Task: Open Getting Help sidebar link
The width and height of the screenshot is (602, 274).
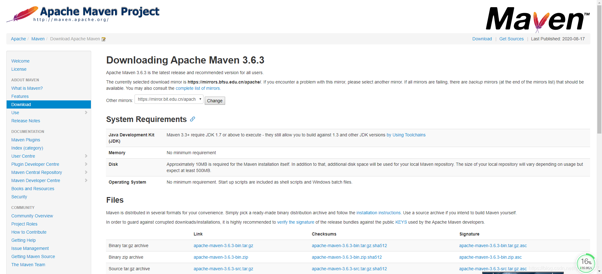Action: click(24, 240)
